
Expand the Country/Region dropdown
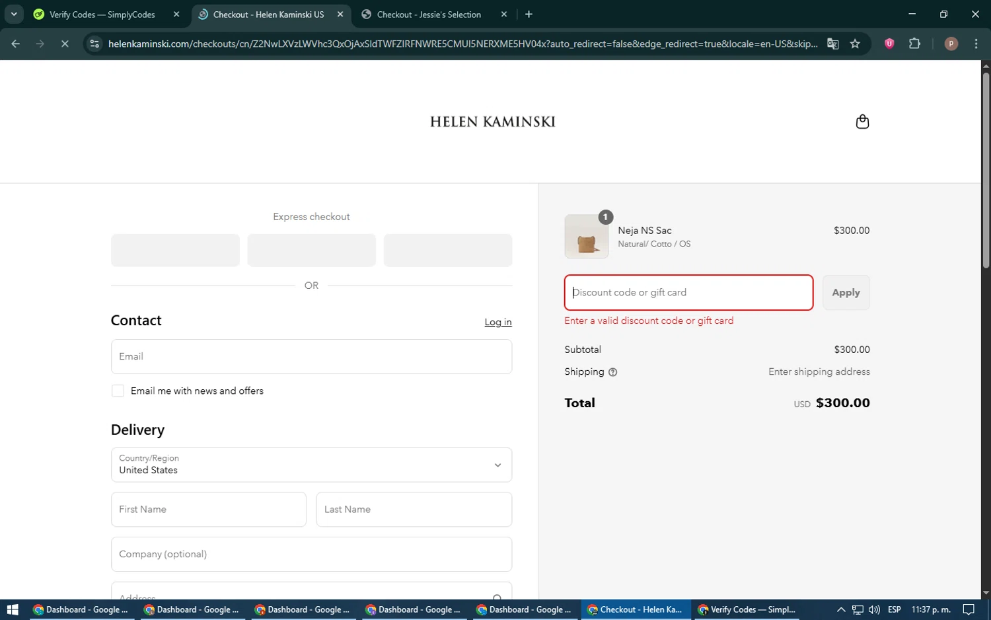[x=311, y=465]
